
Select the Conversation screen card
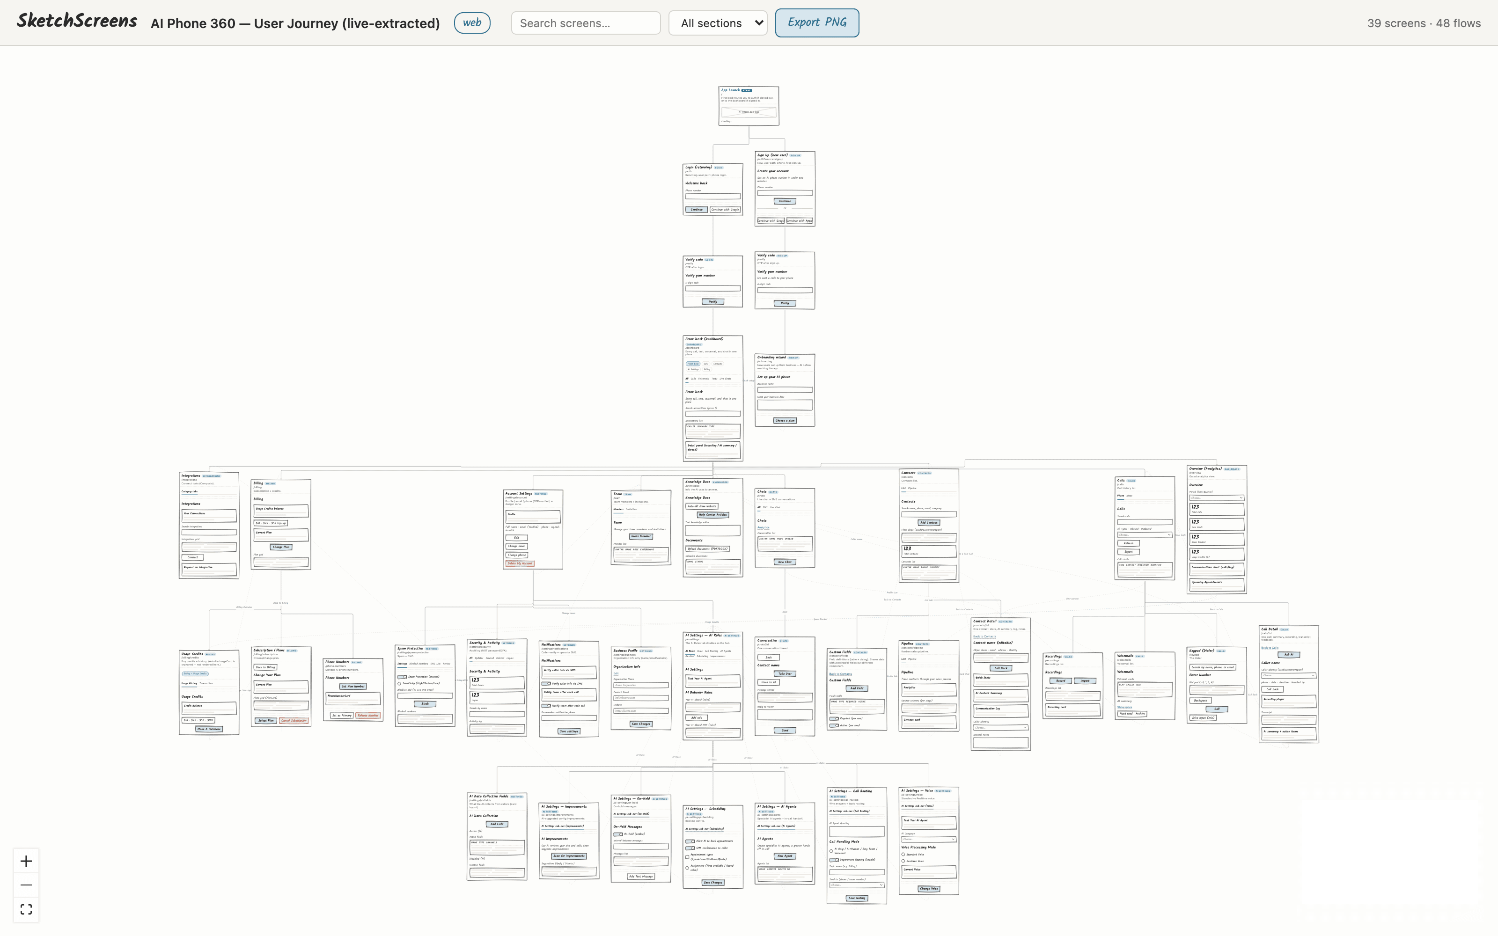785,687
